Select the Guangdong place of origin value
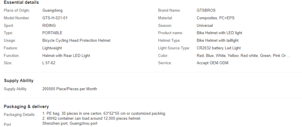Screen dimensions: 302x127 pos(52,10)
